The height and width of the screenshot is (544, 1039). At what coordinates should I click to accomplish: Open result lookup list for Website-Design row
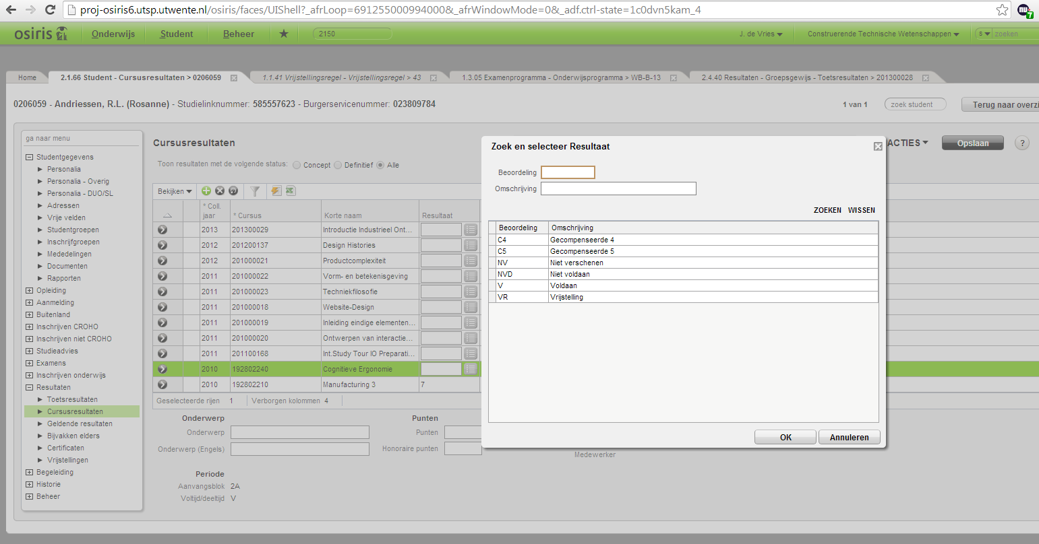471,307
